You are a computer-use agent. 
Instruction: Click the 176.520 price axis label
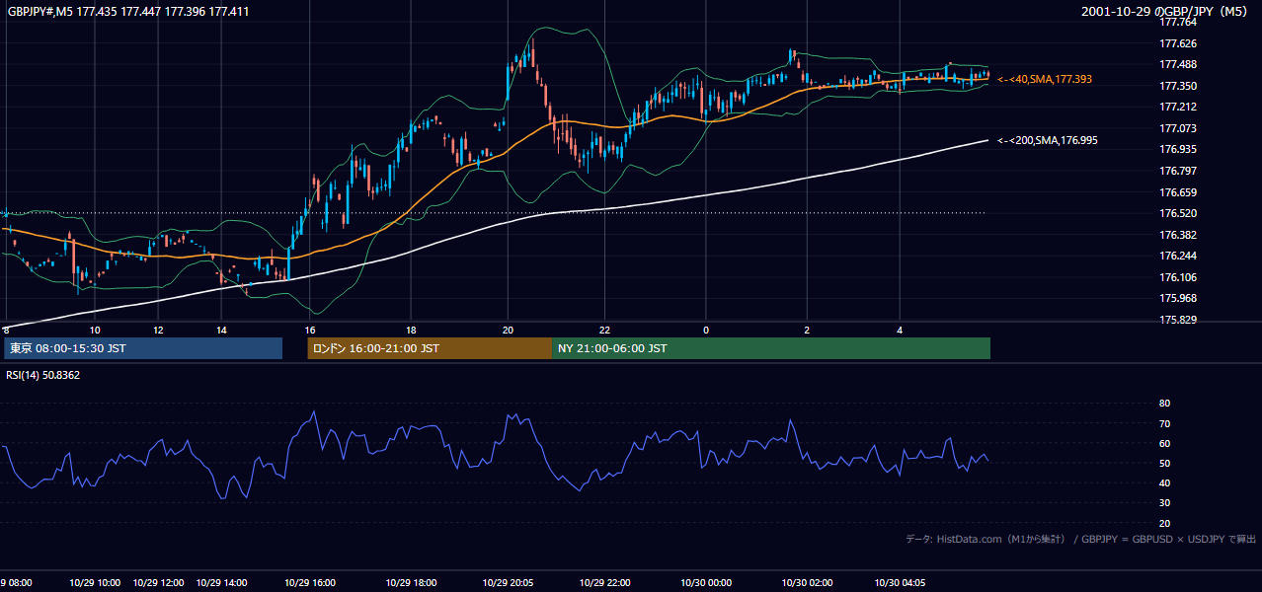pyautogui.click(x=1177, y=213)
